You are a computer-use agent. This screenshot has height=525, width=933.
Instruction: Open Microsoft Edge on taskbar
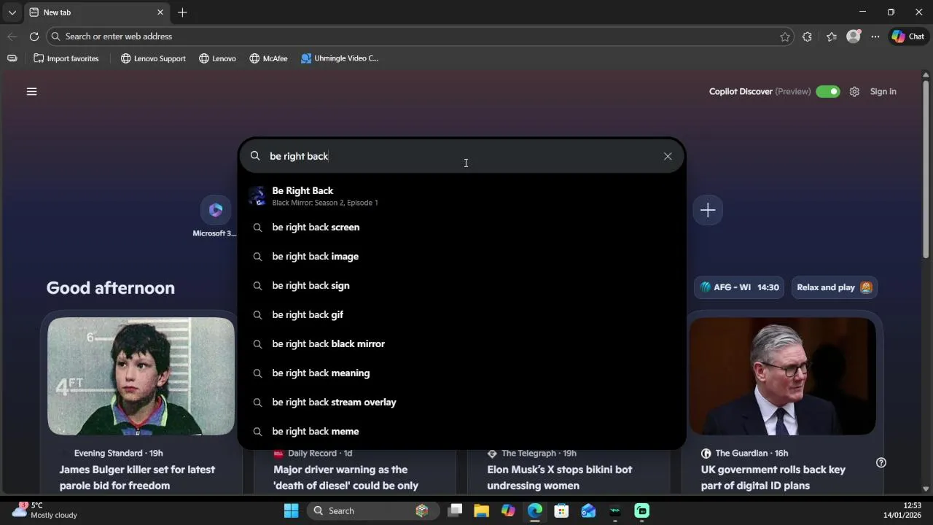(x=535, y=510)
